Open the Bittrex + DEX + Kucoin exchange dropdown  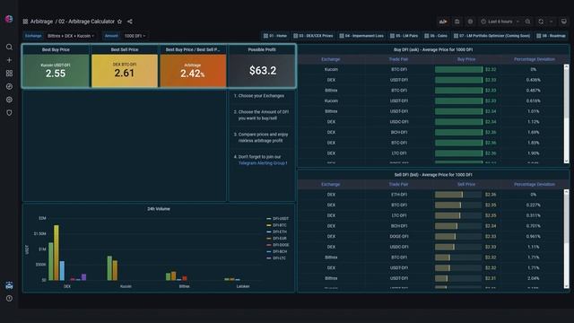coord(71,36)
